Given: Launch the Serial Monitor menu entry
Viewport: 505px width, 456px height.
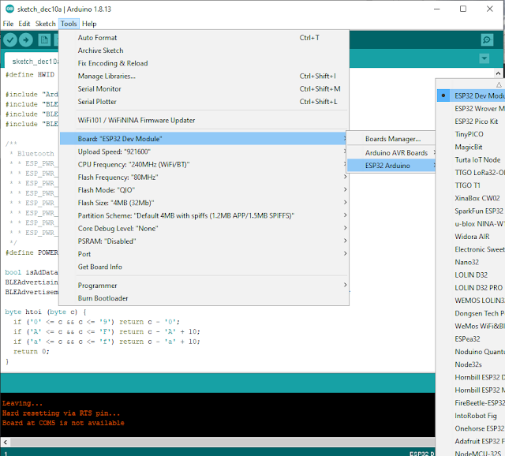Looking at the screenshot, I should point(204,89).
